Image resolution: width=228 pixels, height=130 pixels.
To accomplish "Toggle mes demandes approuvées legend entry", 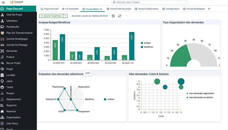I will pyautogui.click(x=200, y=93).
